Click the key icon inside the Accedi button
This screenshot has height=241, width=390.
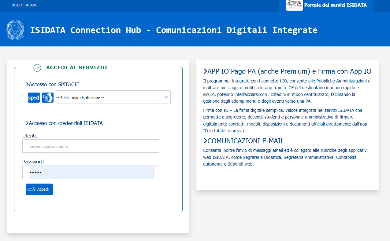pos(31,189)
